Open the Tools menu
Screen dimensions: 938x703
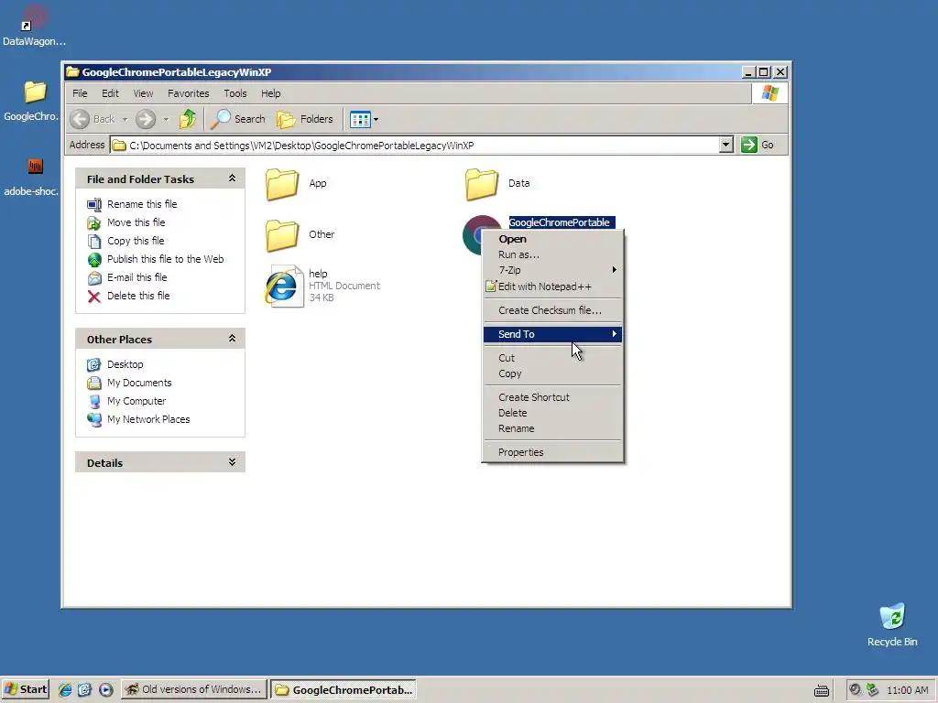pos(235,93)
